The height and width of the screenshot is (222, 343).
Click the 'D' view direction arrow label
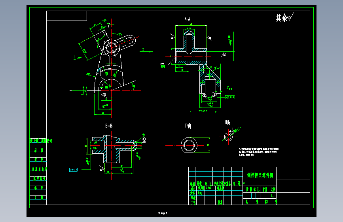[143, 50]
